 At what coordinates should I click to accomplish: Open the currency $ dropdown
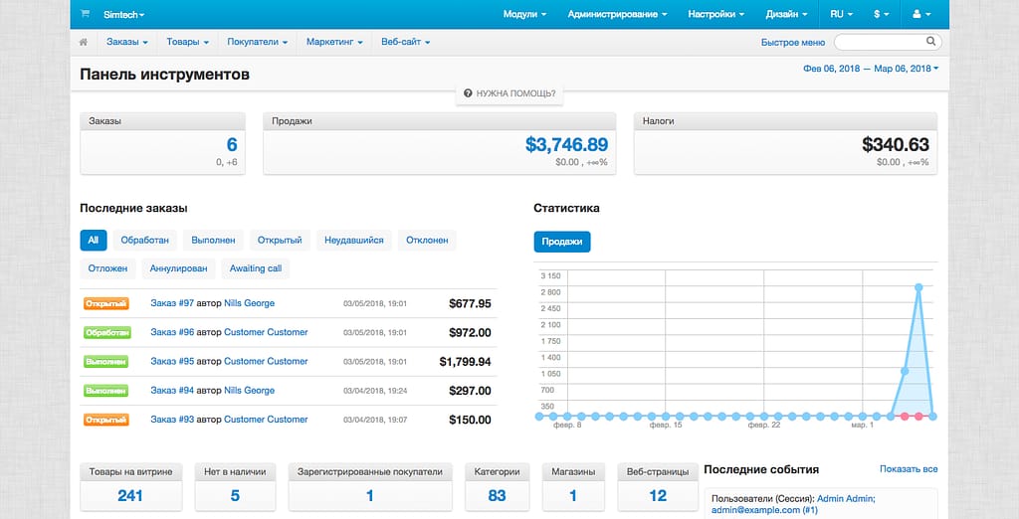pyautogui.click(x=881, y=15)
